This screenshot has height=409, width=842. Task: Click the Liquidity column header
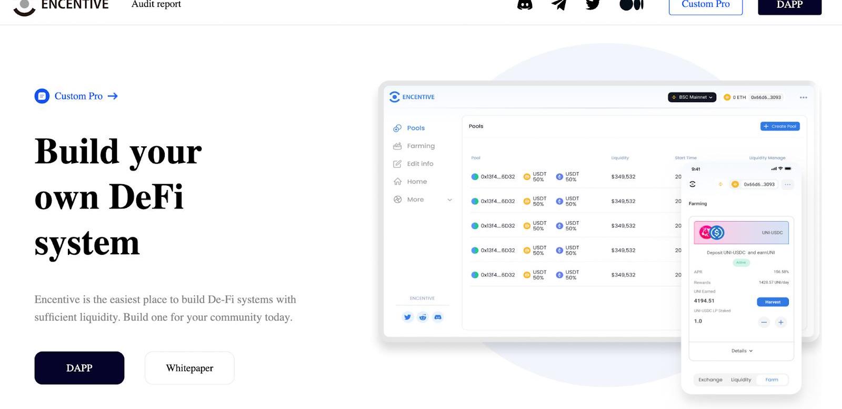point(620,158)
